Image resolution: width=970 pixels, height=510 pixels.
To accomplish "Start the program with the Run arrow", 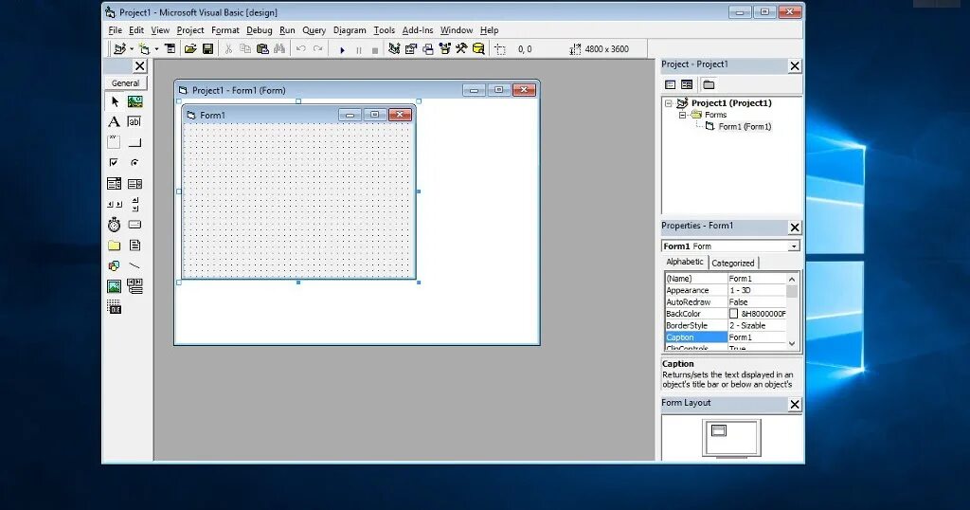I will pyautogui.click(x=342, y=49).
